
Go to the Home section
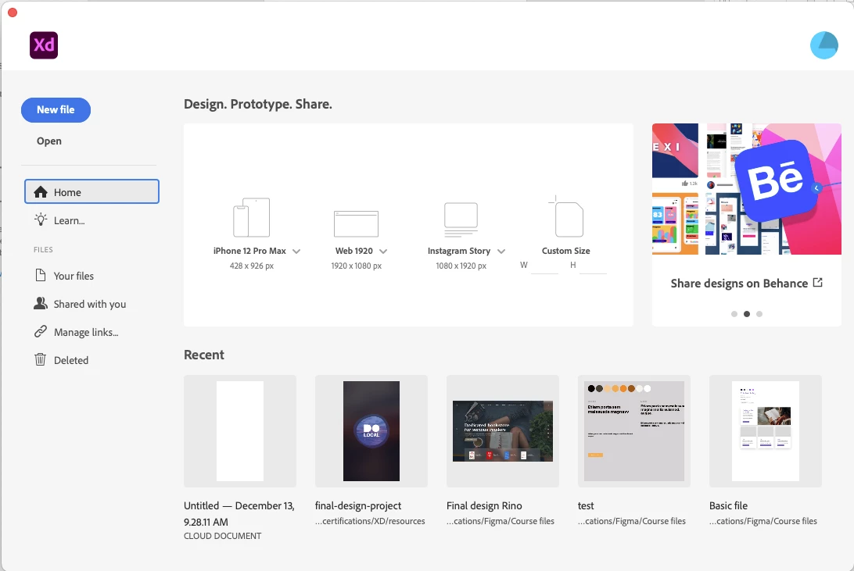coord(91,191)
